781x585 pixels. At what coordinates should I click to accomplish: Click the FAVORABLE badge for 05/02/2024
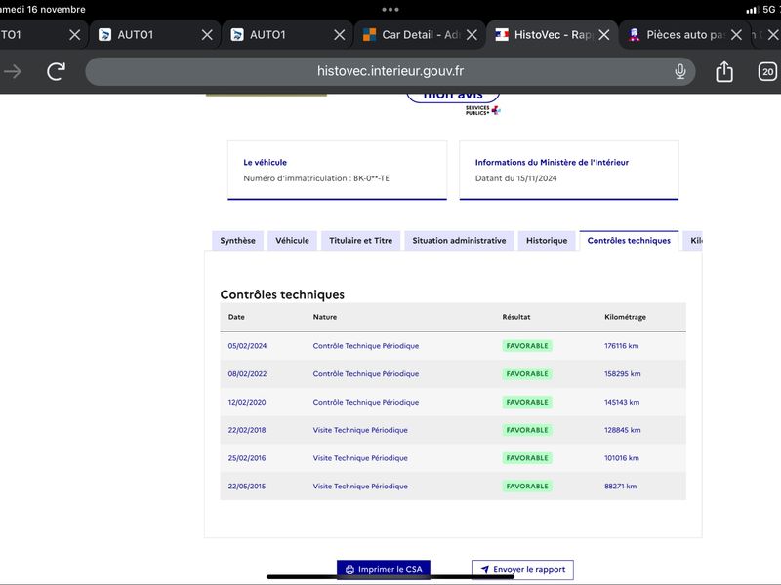click(x=527, y=346)
